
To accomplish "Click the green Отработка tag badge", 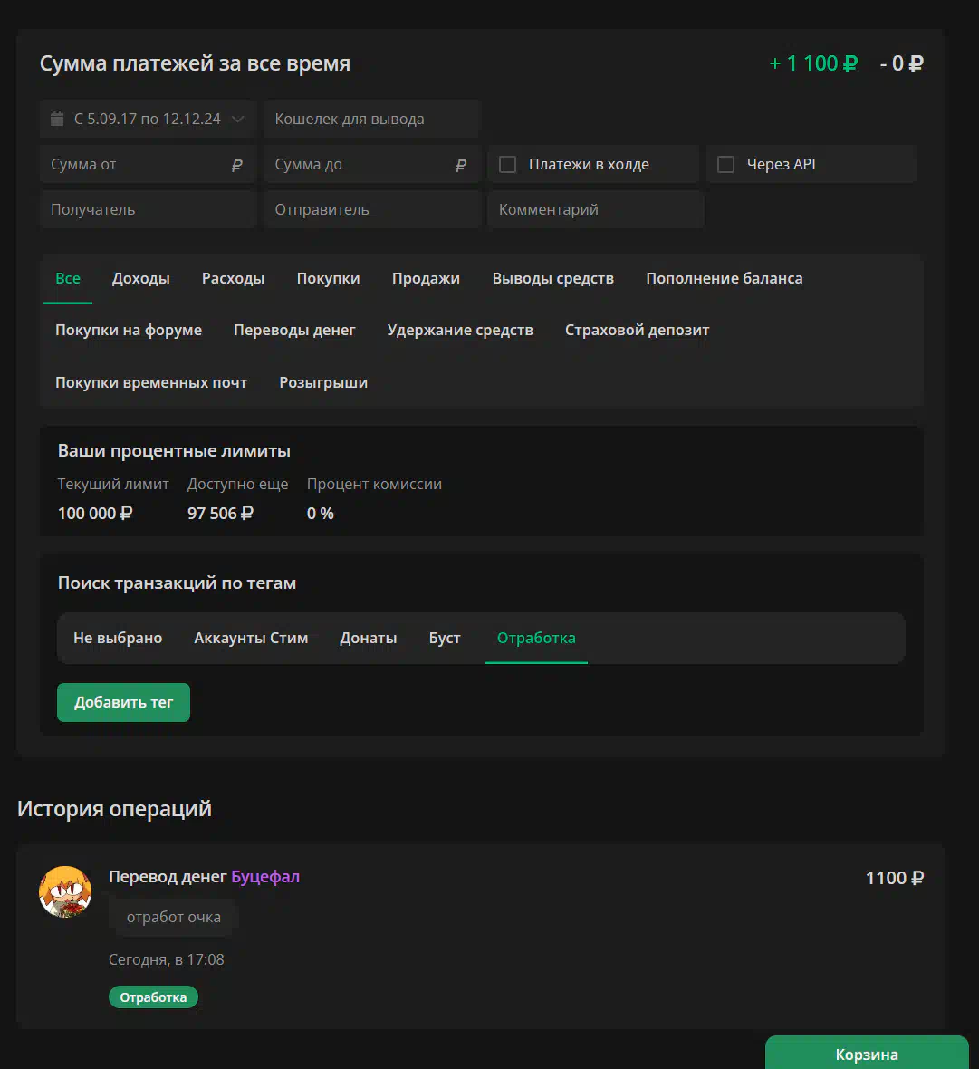I will pos(153,997).
